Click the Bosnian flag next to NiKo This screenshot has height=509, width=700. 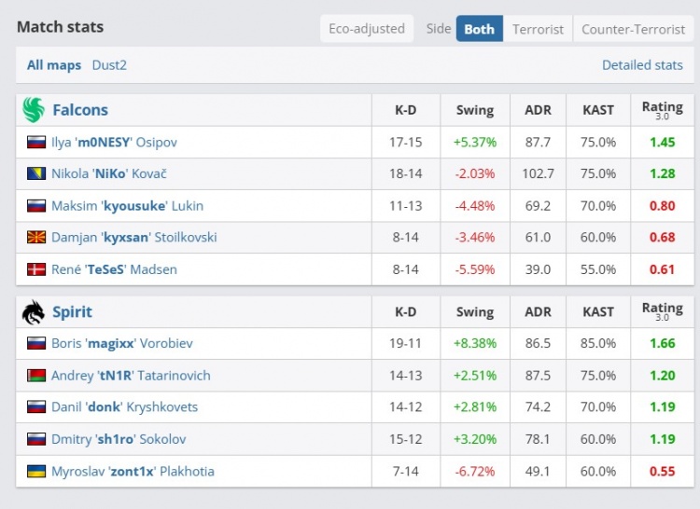pos(36,174)
